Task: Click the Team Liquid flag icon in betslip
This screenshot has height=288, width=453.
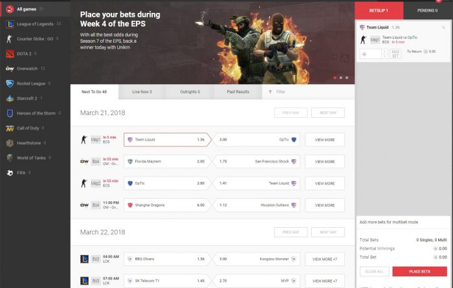Action: coord(362,27)
